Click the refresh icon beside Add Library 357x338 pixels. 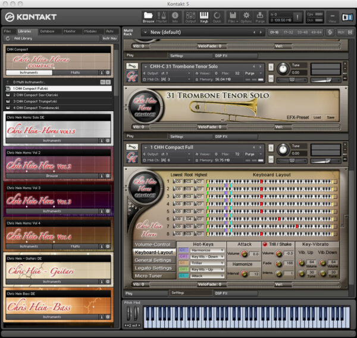point(8,39)
